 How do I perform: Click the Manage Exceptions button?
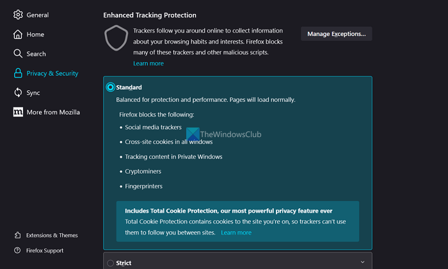tap(336, 34)
